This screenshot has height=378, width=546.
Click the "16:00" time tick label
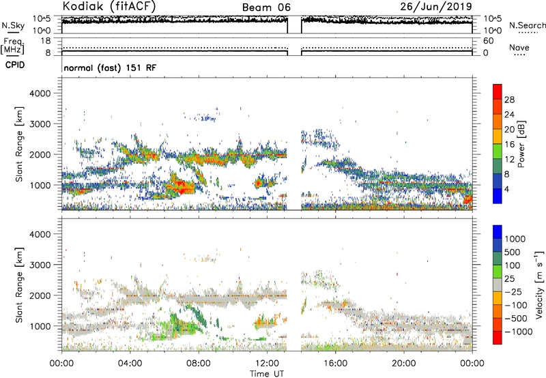pyautogui.click(x=335, y=364)
